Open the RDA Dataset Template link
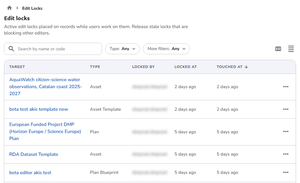Screen dimensions: 300x183 coord(34,154)
